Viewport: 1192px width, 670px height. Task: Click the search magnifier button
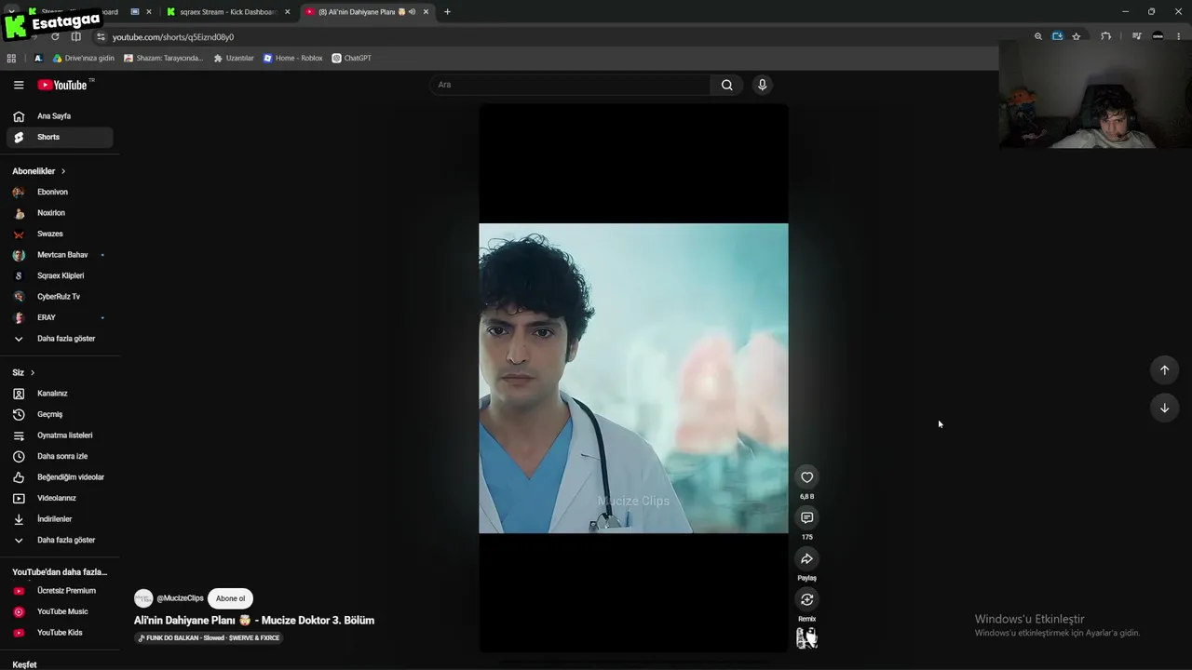click(x=727, y=85)
